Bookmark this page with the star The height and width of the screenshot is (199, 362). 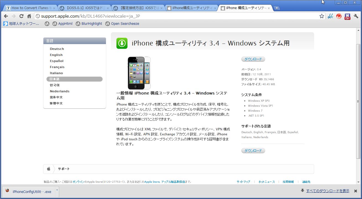[322, 16]
